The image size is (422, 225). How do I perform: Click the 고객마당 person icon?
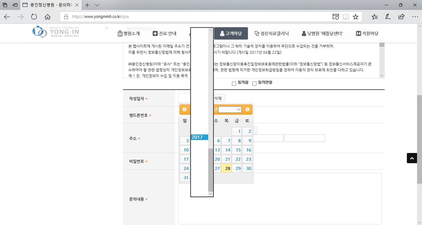pyautogui.click(x=222, y=33)
